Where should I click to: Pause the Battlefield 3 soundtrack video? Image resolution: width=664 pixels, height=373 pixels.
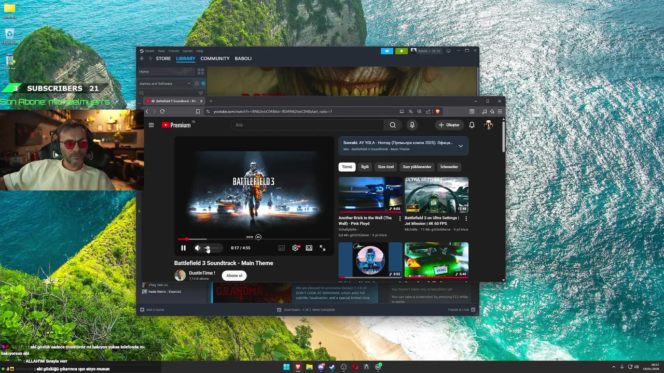click(183, 248)
